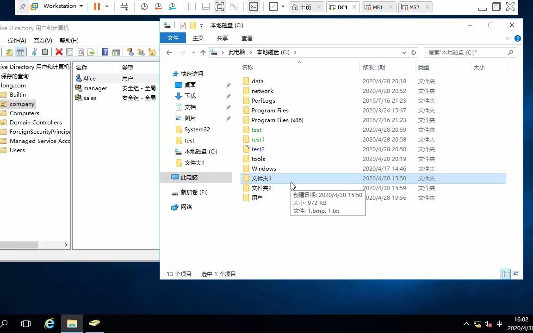Image resolution: width=533 pixels, height=333 pixels.
Task: Open the 主页 ribbon tab in Explorer
Action: point(198,38)
